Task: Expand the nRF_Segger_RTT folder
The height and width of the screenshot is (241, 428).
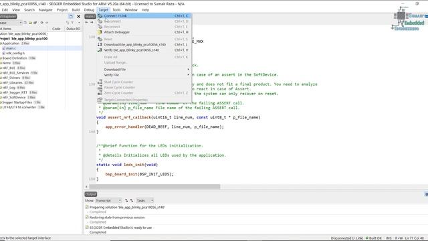Action: 1,92
